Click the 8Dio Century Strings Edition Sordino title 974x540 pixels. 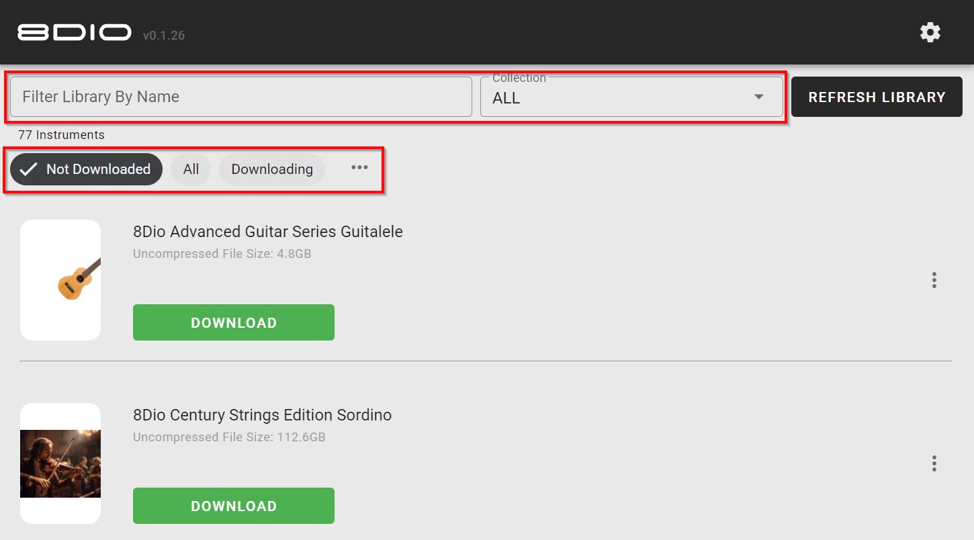(263, 415)
